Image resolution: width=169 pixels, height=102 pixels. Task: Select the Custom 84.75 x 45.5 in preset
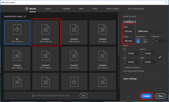(x=103, y=59)
